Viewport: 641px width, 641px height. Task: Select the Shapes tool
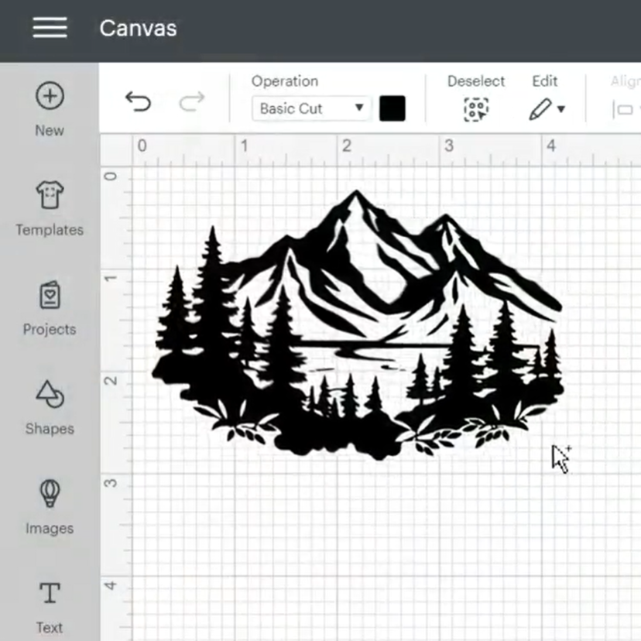click(50, 406)
